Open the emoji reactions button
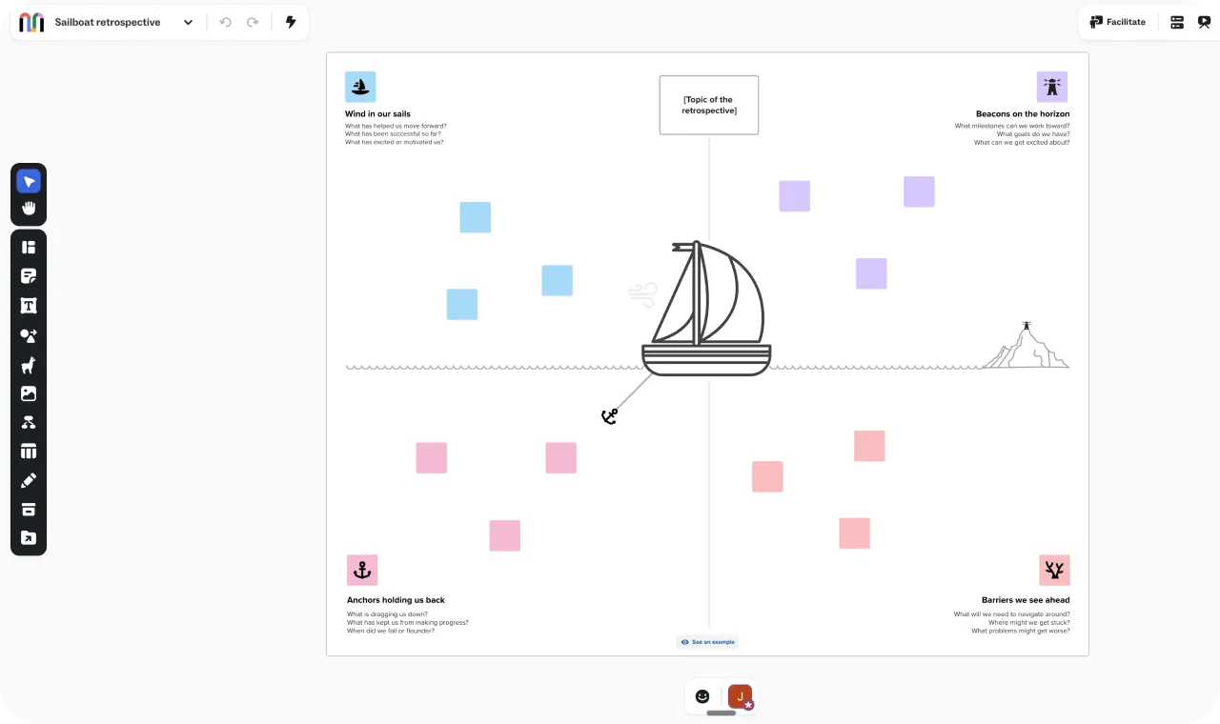The height and width of the screenshot is (724, 1220). (702, 696)
